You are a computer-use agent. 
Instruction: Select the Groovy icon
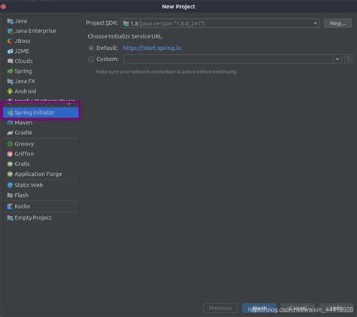pos(10,144)
